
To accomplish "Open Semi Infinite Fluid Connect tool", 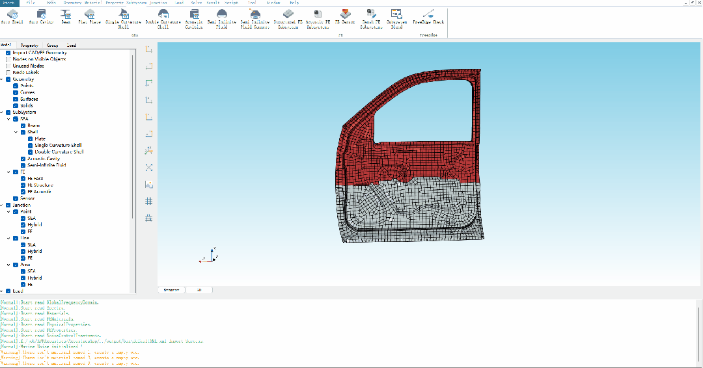I will pyautogui.click(x=255, y=20).
